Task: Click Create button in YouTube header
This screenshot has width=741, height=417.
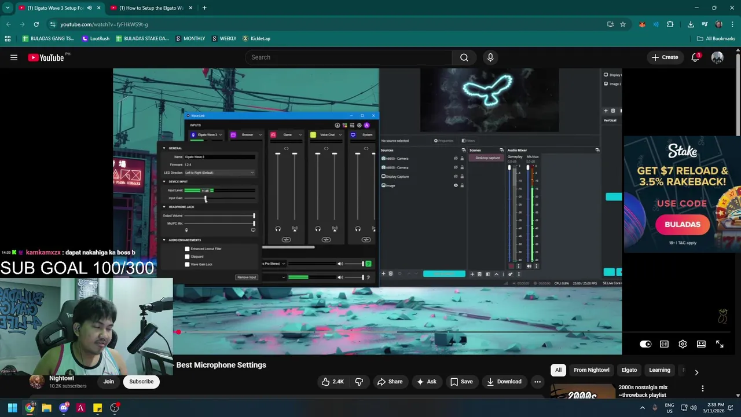Action: pyautogui.click(x=665, y=57)
